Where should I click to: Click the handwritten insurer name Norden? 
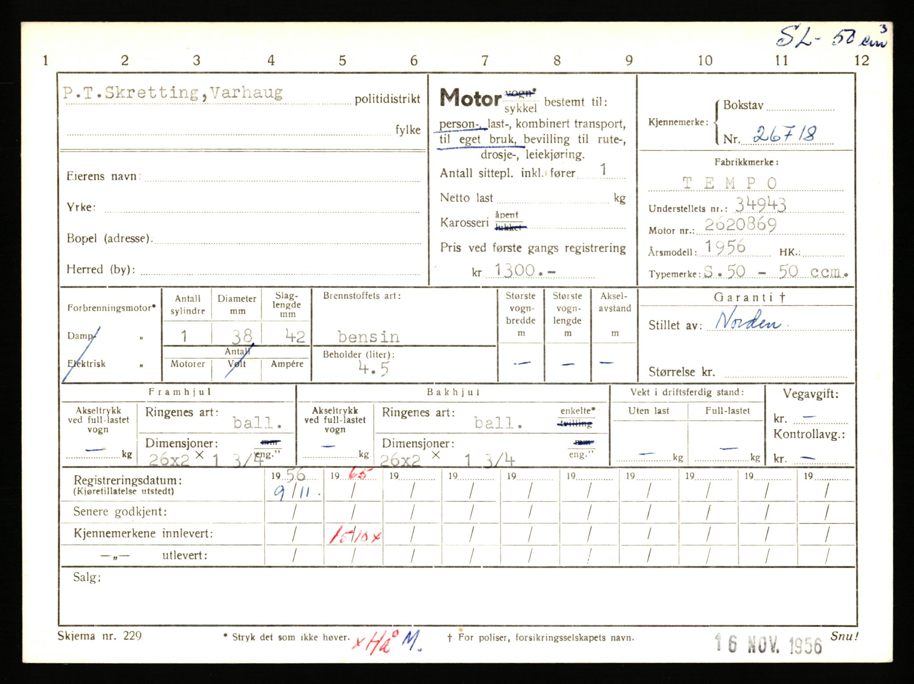(x=748, y=320)
